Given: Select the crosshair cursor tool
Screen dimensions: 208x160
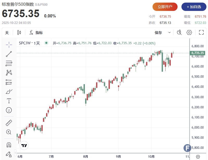Looking at the screenshot, I should pos(9,45).
